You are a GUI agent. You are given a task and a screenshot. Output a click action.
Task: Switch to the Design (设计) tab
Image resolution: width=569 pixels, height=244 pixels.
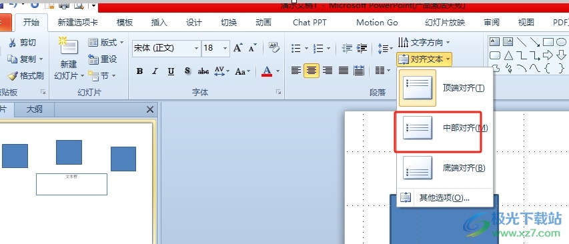point(193,23)
